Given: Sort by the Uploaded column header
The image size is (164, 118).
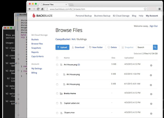Looking at the screenshot, I should [129, 58].
